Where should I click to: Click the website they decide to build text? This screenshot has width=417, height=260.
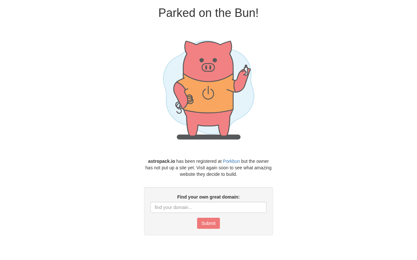pos(208,174)
